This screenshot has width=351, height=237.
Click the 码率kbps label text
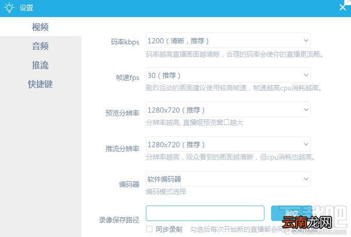(x=125, y=42)
